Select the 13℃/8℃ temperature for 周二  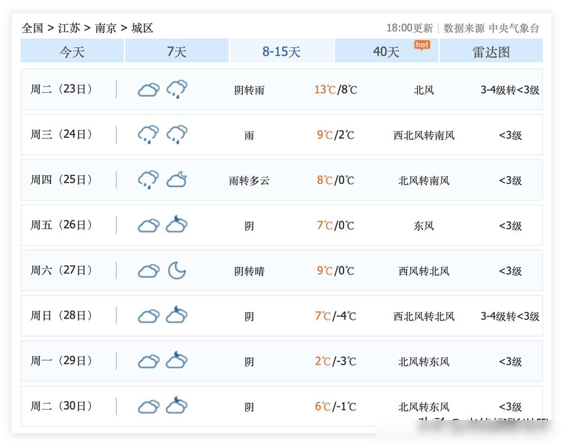(335, 89)
